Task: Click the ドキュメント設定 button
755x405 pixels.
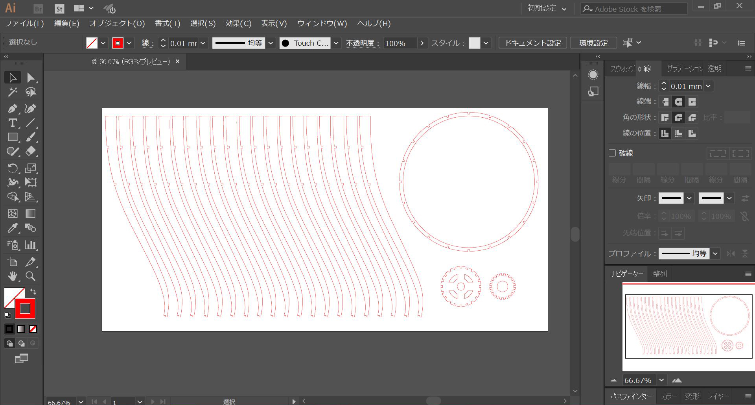Action: tap(533, 43)
